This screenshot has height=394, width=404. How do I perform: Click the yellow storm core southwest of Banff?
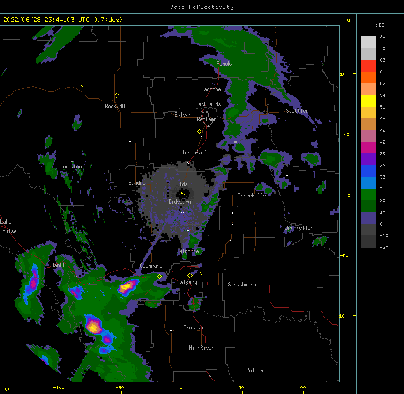[x=93, y=328]
